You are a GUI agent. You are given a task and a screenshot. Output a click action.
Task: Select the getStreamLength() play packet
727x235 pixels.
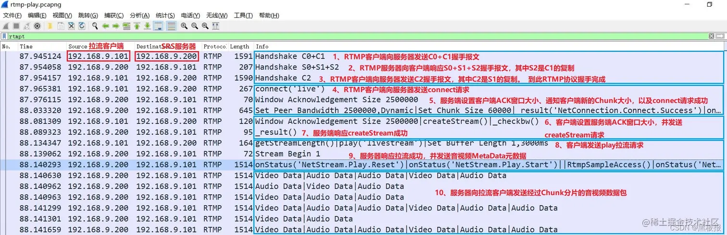363,143
